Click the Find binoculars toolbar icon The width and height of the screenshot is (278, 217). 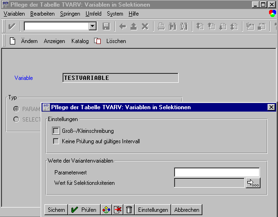[x=173, y=26]
